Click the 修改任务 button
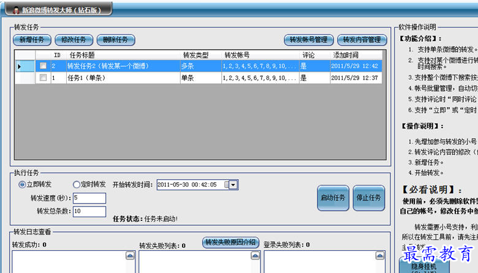Viewport: 478px width, 273px height. click(x=74, y=40)
